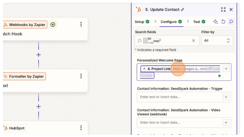The image size is (244, 137).
Task: Expand the Update Contact panel to fullscreen
Action: [223, 9]
